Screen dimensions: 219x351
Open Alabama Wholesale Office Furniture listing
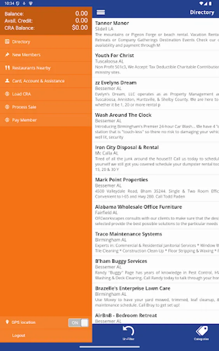[x=156, y=215]
